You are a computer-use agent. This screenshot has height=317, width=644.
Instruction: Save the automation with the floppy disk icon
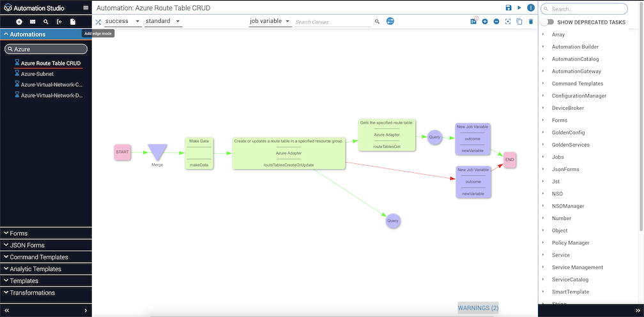[509, 8]
